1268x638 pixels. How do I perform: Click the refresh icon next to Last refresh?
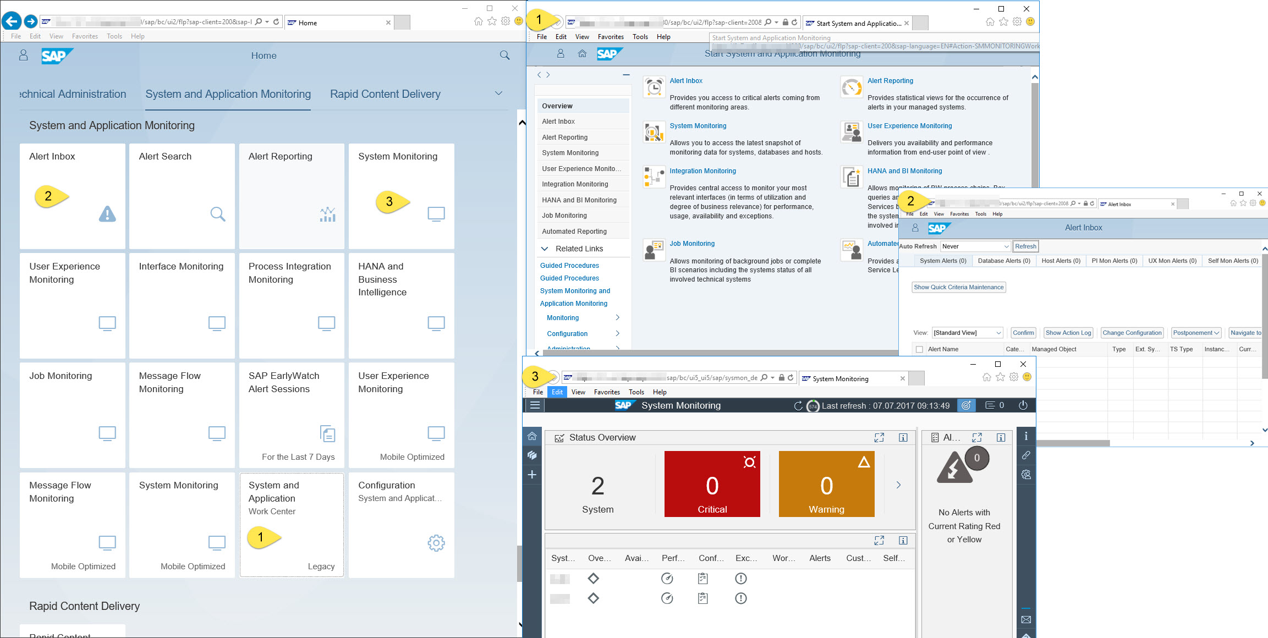pyautogui.click(x=798, y=406)
